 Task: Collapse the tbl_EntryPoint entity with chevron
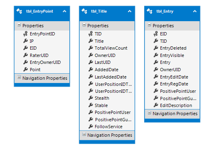(x=65, y=11)
